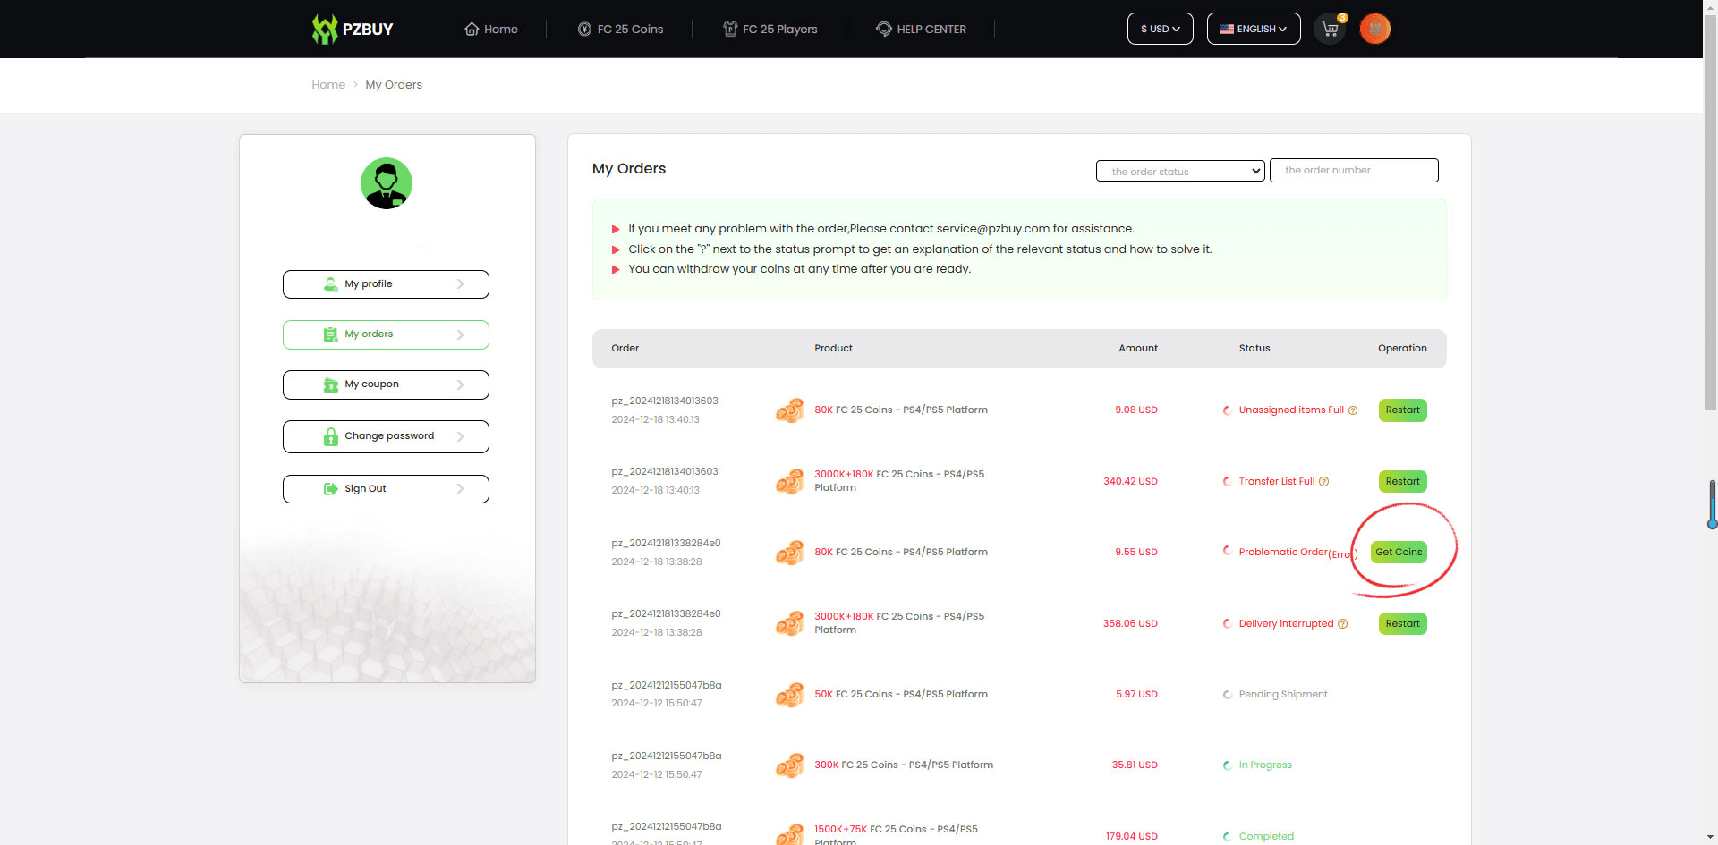
Task: Click the Home house icon in navbar
Action: [472, 30]
